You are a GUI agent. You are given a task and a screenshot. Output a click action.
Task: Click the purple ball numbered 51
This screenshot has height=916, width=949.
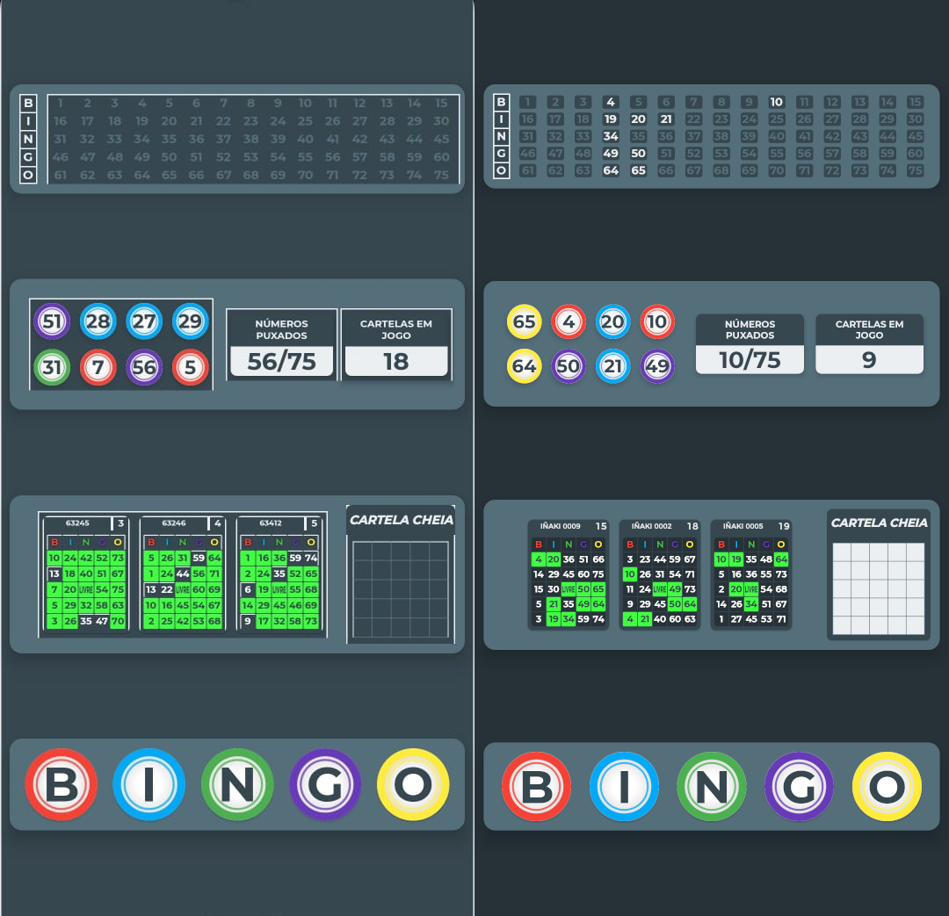pyautogui.click(x=52, y=321)
